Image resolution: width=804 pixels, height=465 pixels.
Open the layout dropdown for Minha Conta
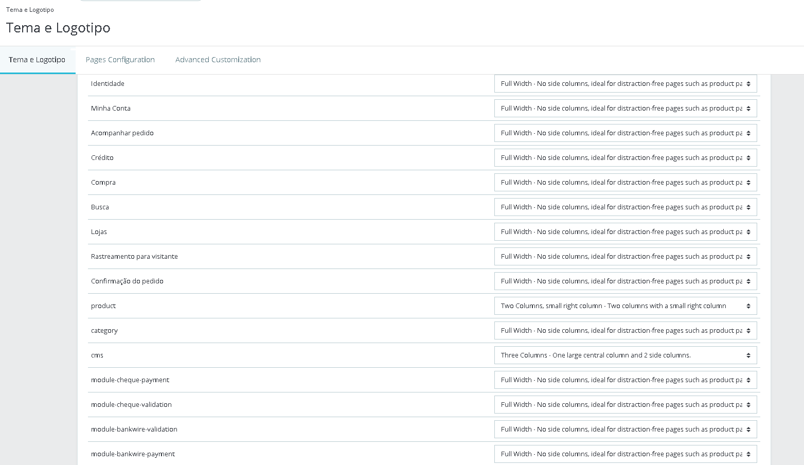[626, 109]
